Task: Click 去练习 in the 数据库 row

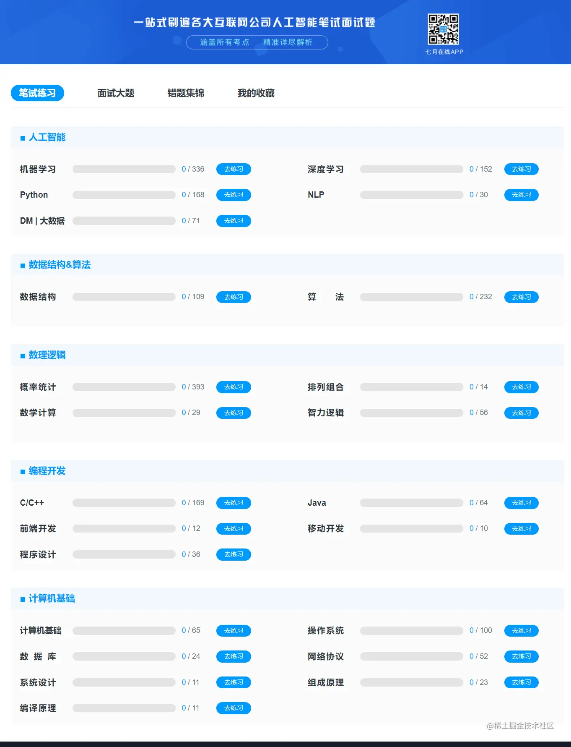Action: (234, 656)
